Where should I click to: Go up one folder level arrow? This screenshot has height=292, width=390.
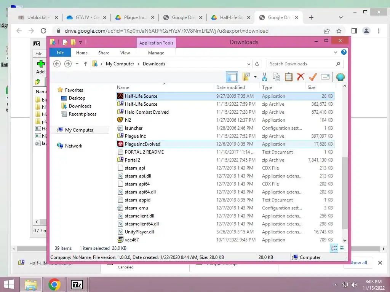tap(86, 64)
